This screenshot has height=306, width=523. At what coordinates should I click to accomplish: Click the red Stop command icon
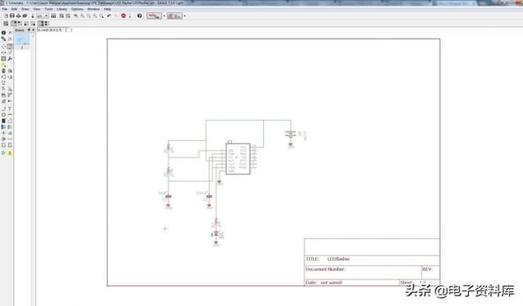pos(123,16)
